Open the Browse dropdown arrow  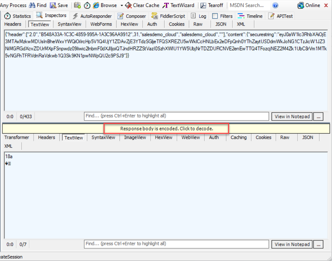click(122, 5)
